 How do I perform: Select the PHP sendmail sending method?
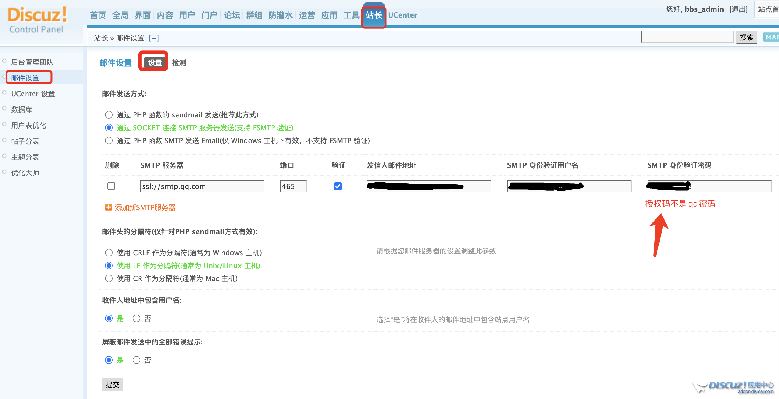pos(109,115)
